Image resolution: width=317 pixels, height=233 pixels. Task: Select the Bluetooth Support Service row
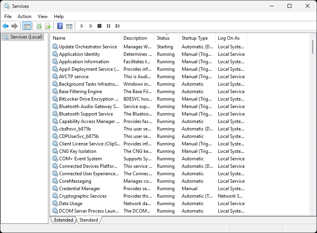(x=86, y=114)
